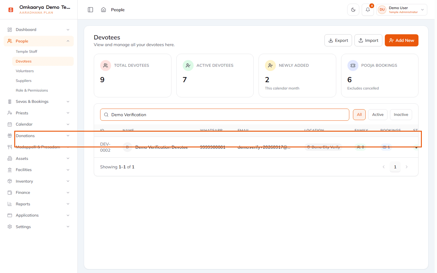Click the "Showing 1–1 of 1" text
The height and width of the screenshot is (273, 437).
(117, 167)
